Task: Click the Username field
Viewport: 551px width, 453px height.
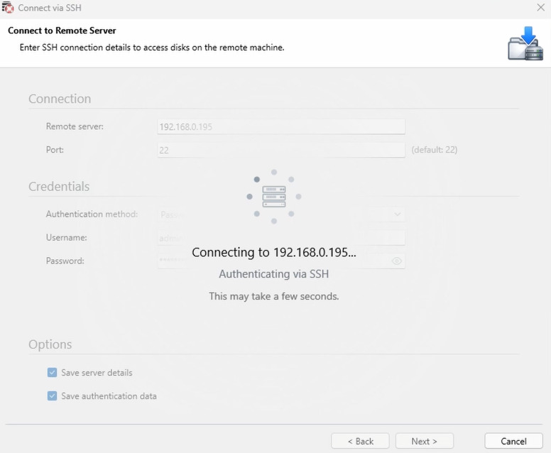Action: 281,238
